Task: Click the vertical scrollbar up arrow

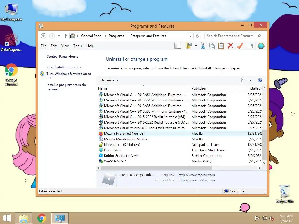Action: point(264,88)
